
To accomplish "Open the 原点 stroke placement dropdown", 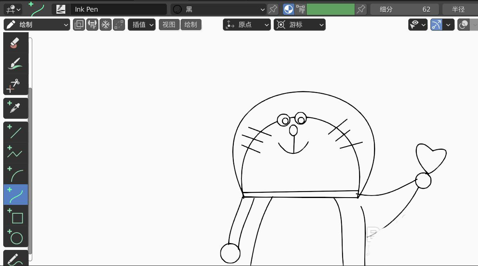I will coord(247,25).
